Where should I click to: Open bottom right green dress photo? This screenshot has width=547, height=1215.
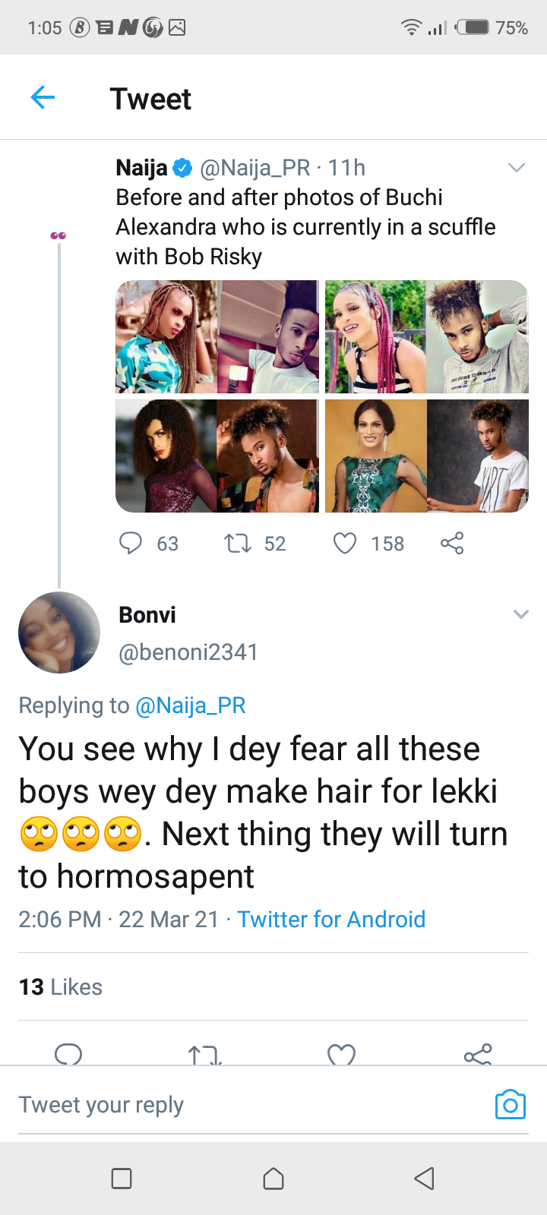[427, 456]
